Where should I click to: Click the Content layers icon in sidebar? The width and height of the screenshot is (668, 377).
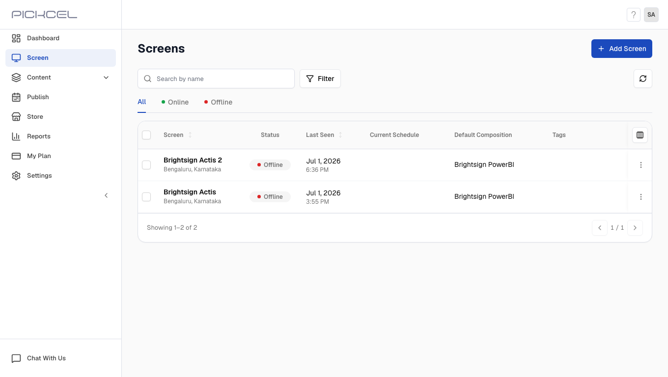[x=16, y=78]
